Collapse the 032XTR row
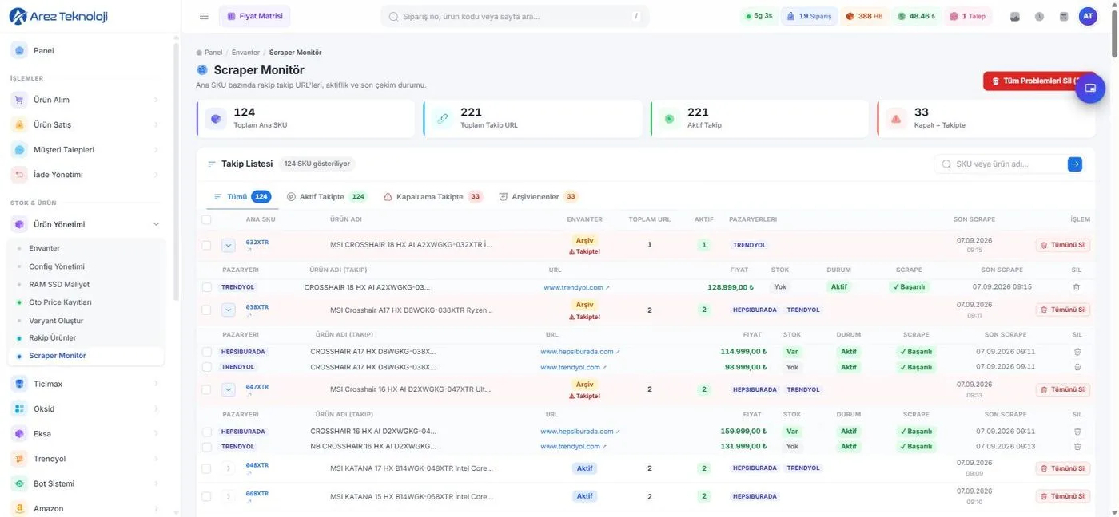 pyautogui.click(x=228, y=245)
